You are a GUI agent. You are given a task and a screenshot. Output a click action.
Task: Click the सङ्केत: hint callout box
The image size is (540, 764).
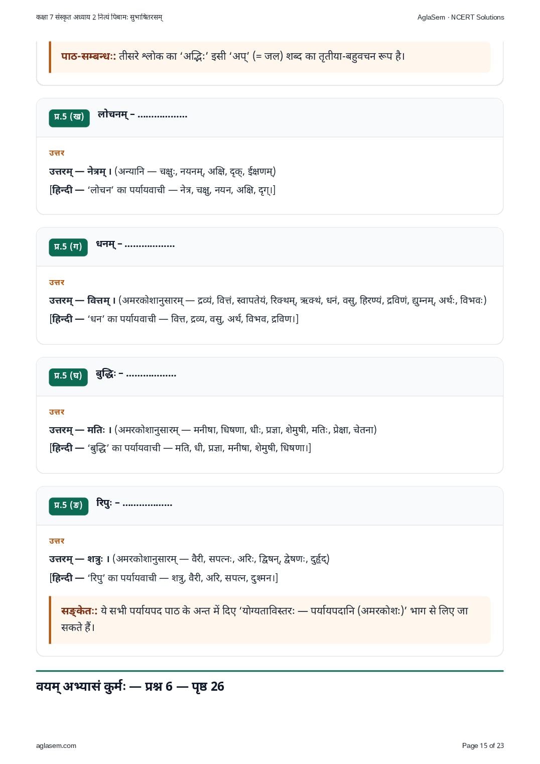[x=269, y=619]
